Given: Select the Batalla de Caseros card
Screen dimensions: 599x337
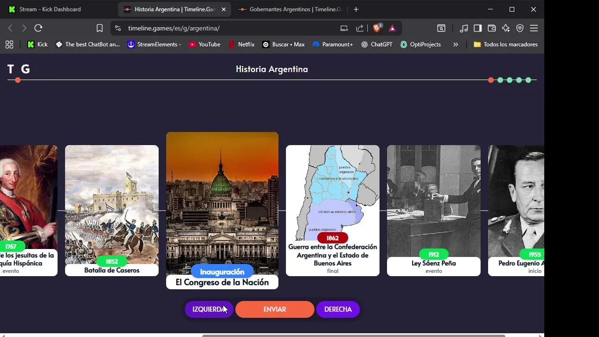Looking at the screenshot, I should (112, 211).
